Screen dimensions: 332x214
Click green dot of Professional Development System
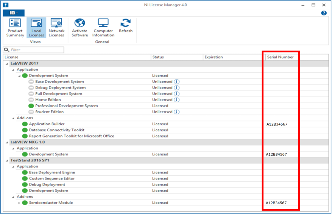(x=31, y=106)
